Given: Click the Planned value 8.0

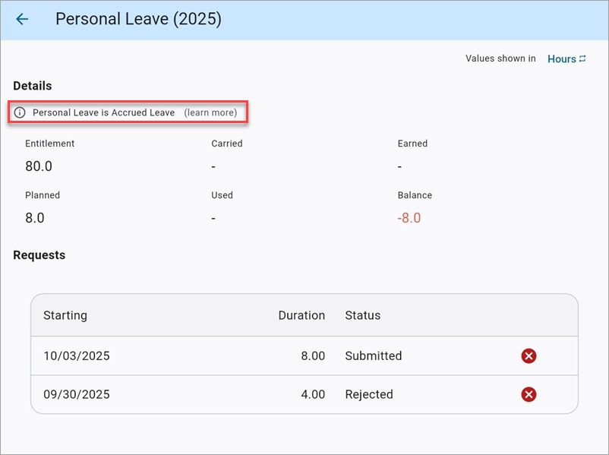Looking at the screenshot, I should (x=35, y=218).
